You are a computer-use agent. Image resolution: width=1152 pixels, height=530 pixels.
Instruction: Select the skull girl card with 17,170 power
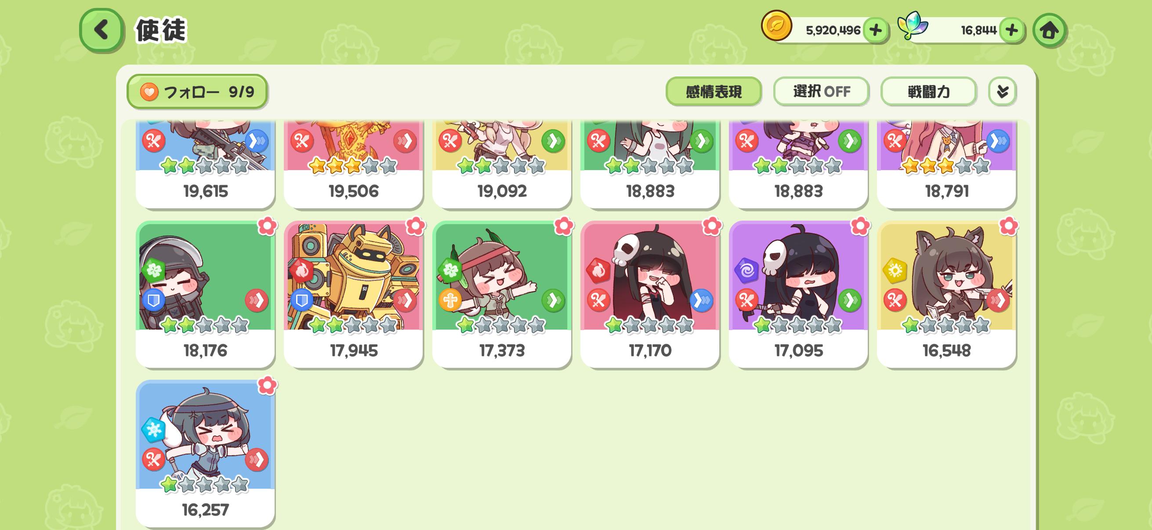(650, 294)
